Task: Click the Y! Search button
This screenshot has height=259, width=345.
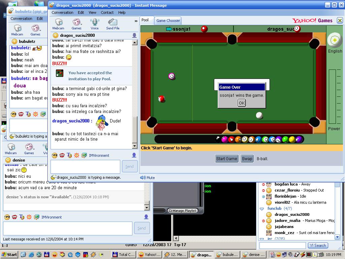Action: 318,246
